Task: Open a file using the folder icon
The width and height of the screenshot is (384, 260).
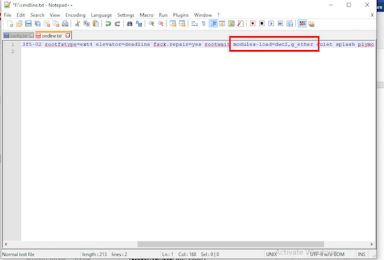Action: tap(19, 24)
